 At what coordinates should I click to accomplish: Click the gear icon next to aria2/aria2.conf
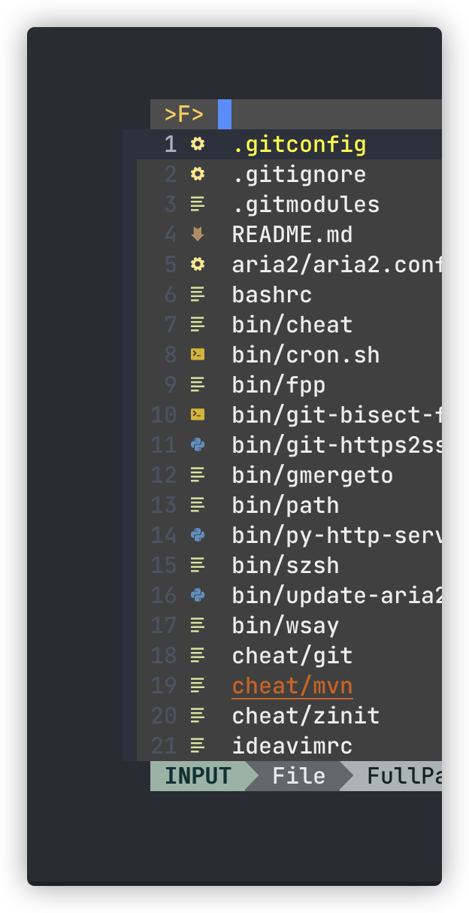[197, 265]
